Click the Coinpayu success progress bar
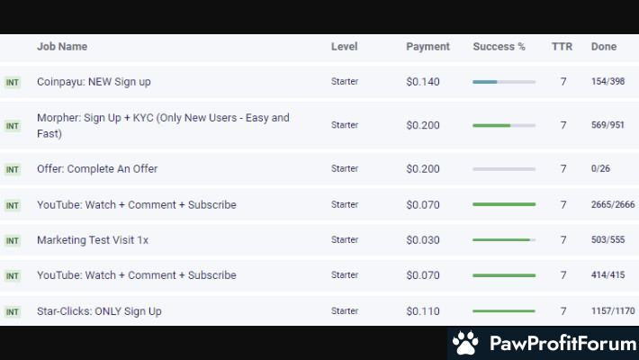 (x=504, y=82)
